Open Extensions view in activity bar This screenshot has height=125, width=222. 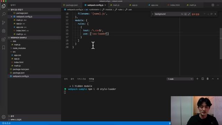[3, 39]
